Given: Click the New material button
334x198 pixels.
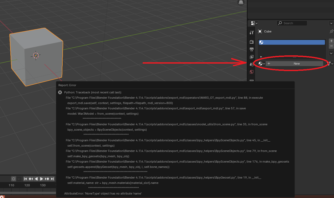Looking at the screenshot, I should [294, 64].
